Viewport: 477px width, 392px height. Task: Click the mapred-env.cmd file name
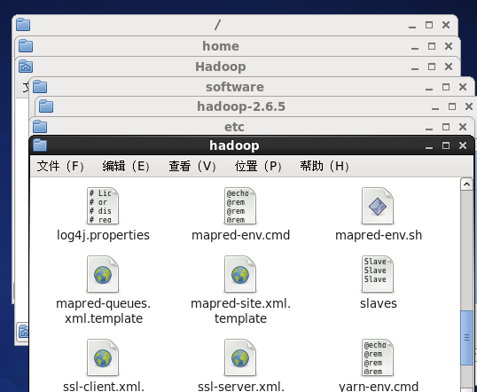(240, 235)
